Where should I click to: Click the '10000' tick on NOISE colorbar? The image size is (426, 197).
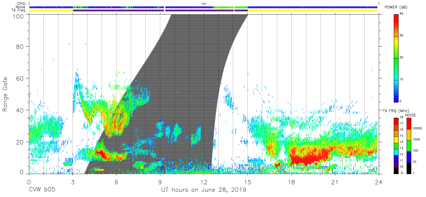pyautogui.click(x=417, y=129)
